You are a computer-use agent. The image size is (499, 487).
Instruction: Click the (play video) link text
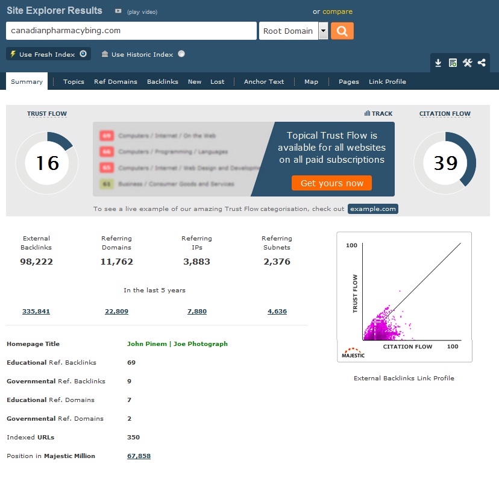pyautogui.click(x=142, y=12)
